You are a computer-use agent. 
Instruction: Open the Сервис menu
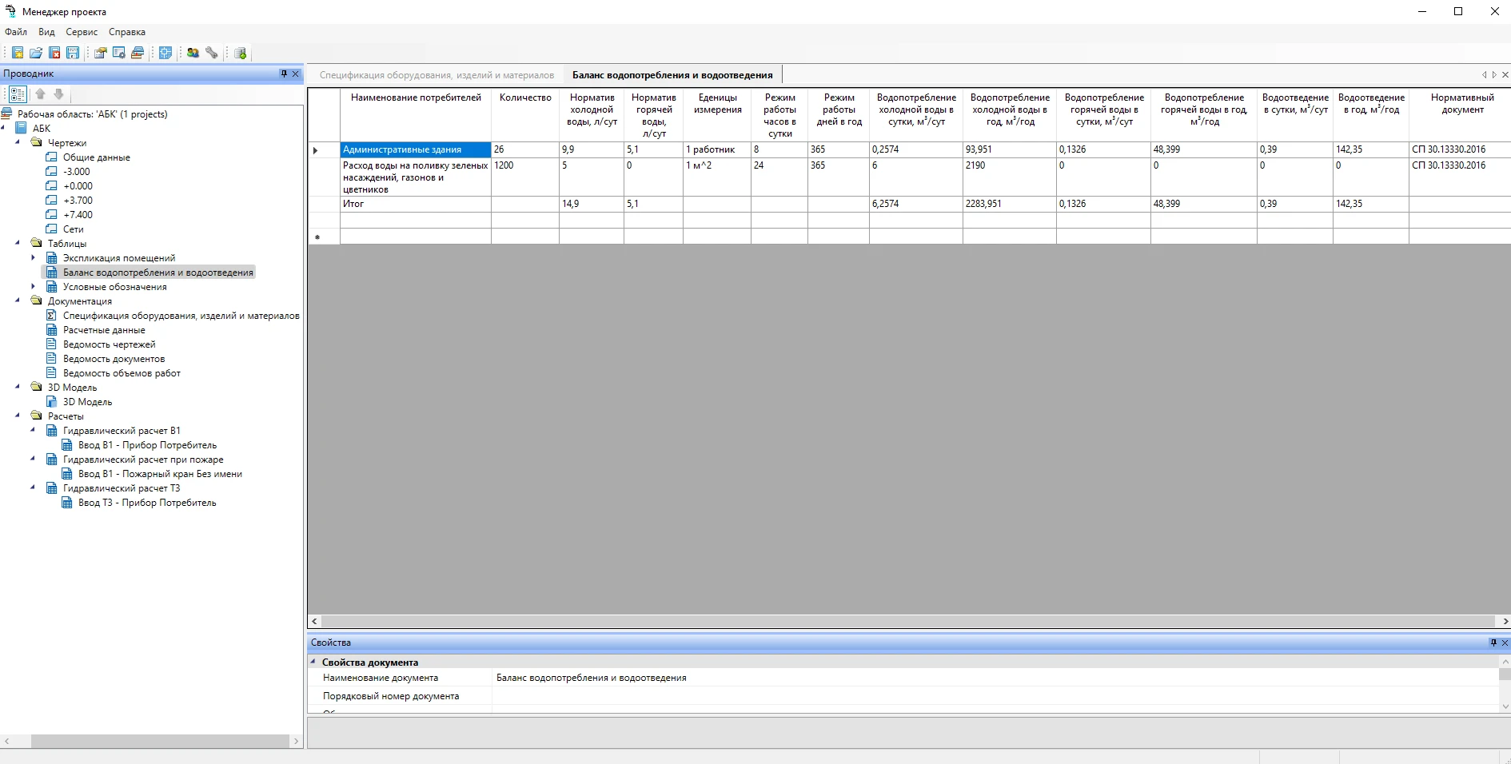point(82,32)
